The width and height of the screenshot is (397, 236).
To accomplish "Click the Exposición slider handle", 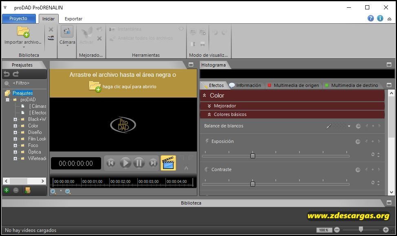I will pyautogui.click(x=253, y=156).
